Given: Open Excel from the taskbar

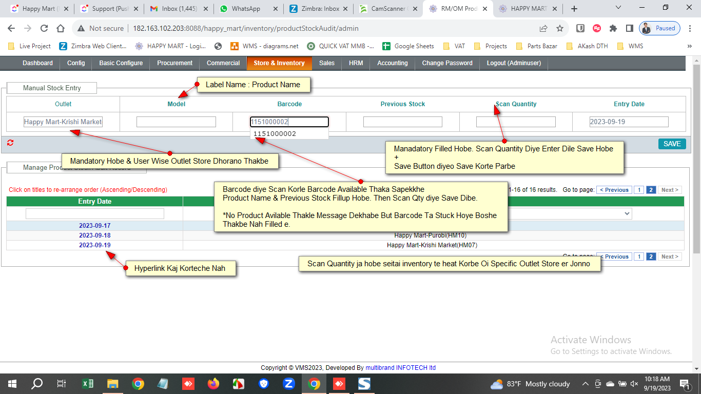Looking at the screenshot, I should [88, 384].
